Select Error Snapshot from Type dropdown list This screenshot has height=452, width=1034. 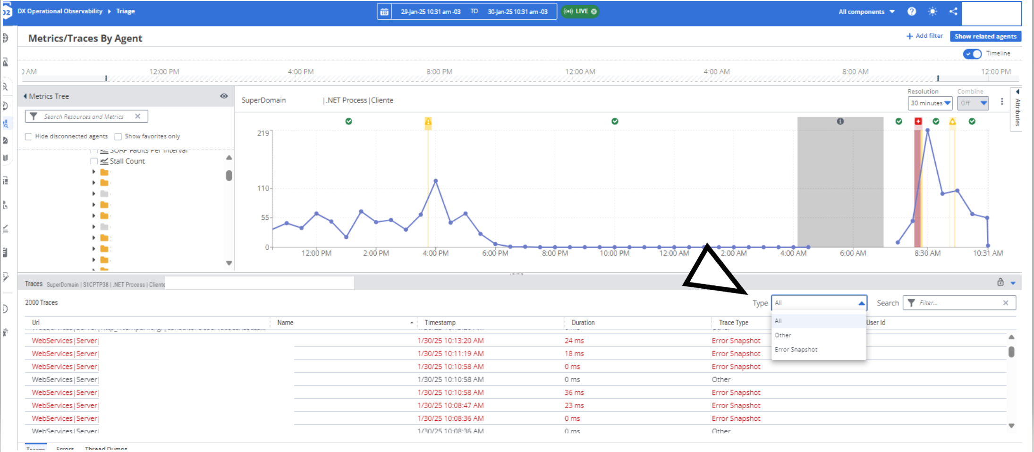(x=796, y=350)
